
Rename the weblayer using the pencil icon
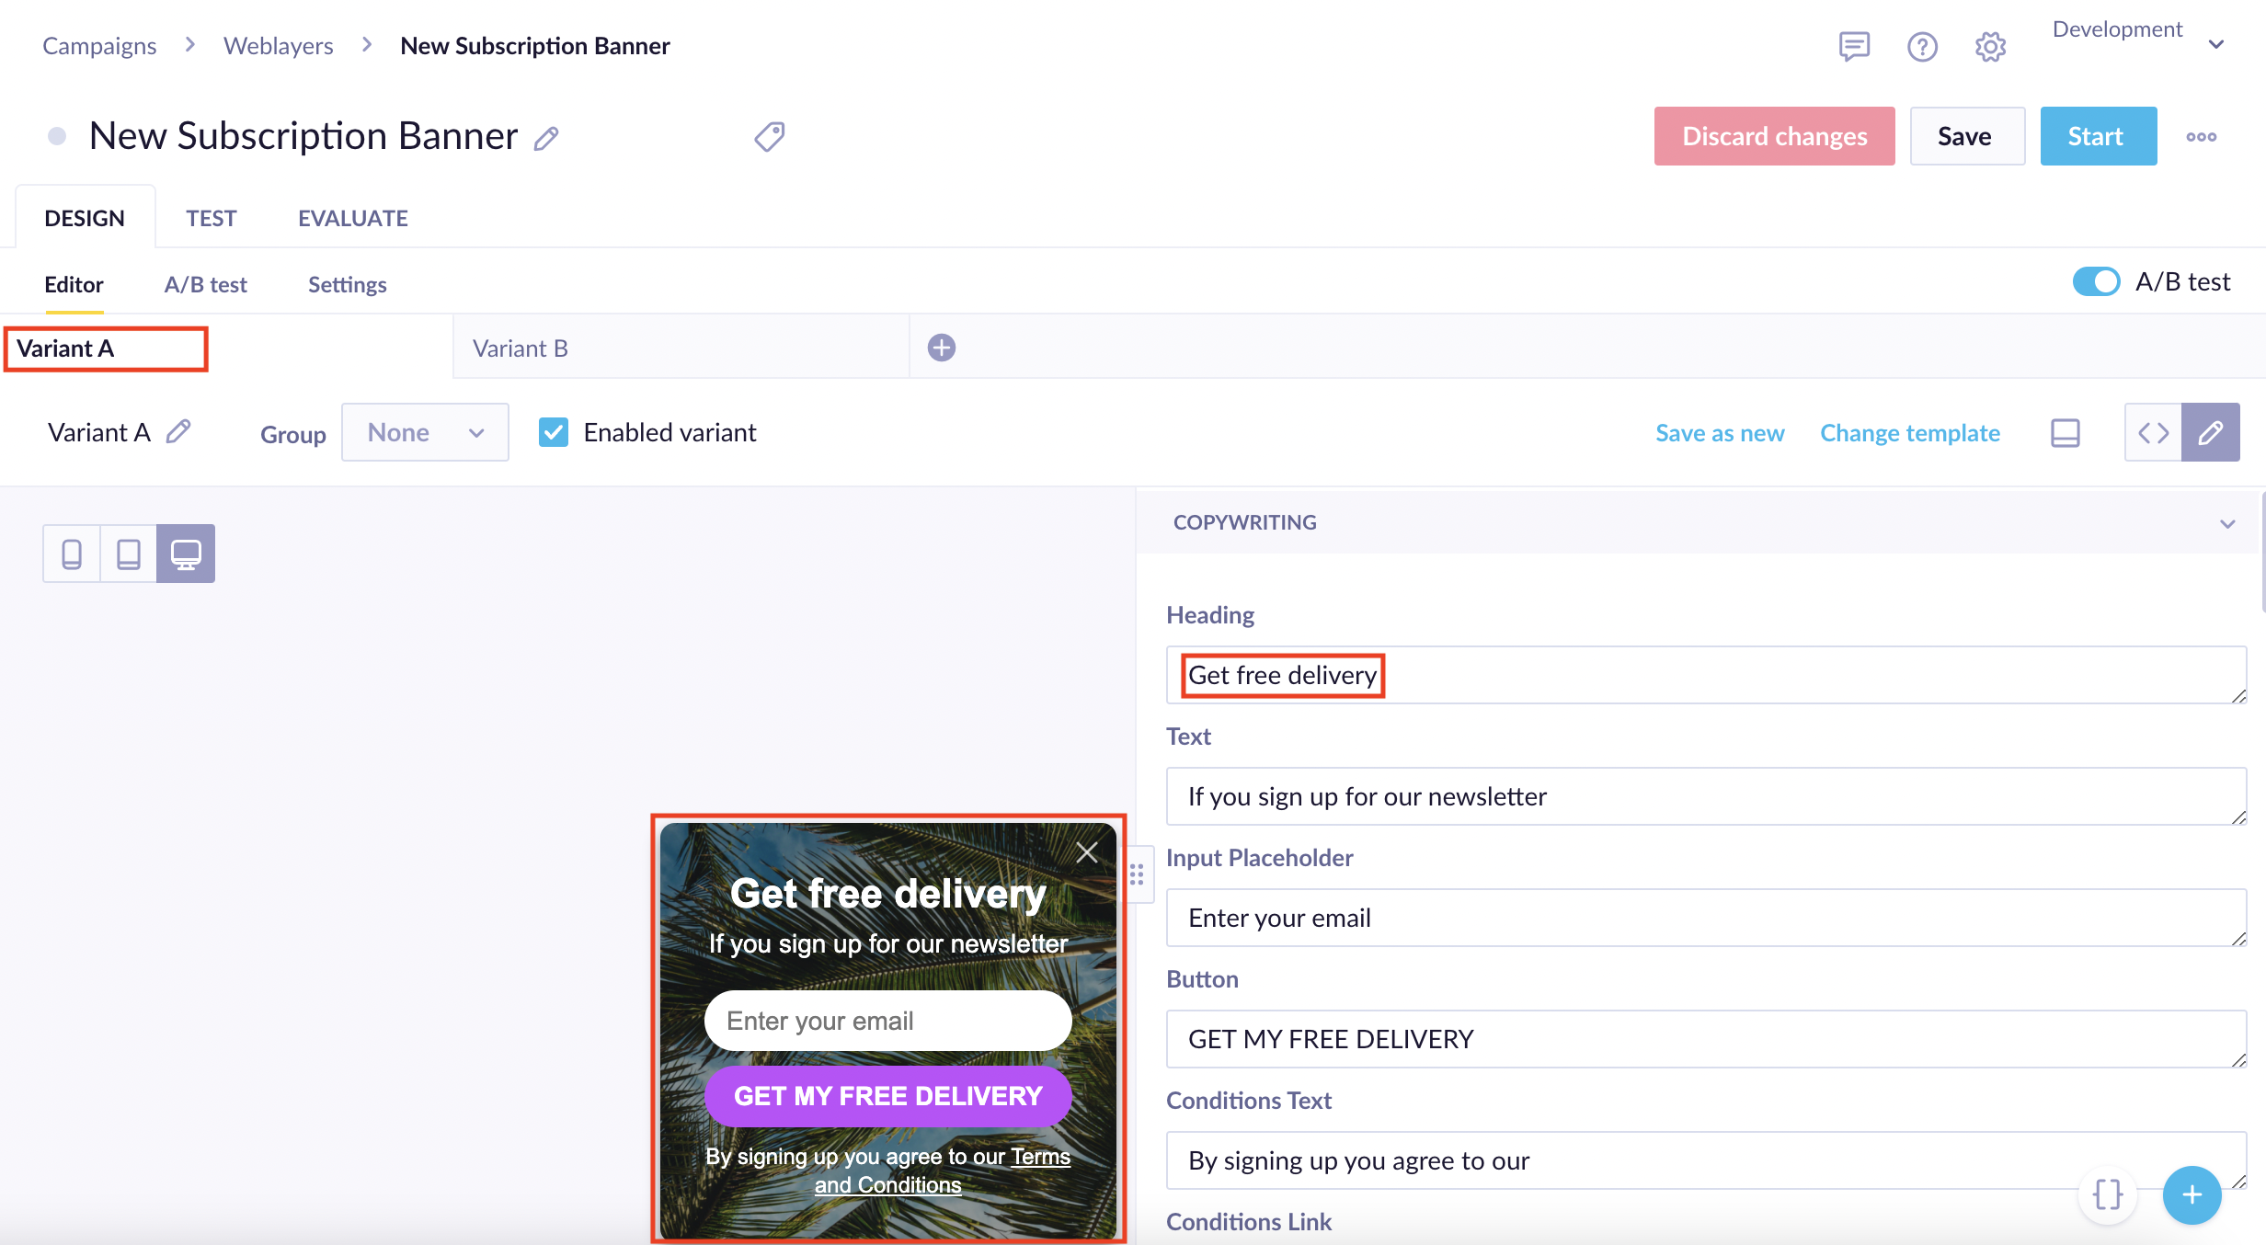coord(546,138)
